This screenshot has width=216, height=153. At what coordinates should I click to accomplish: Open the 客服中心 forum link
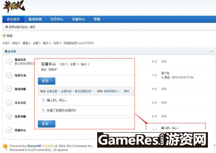pos(20,130)
